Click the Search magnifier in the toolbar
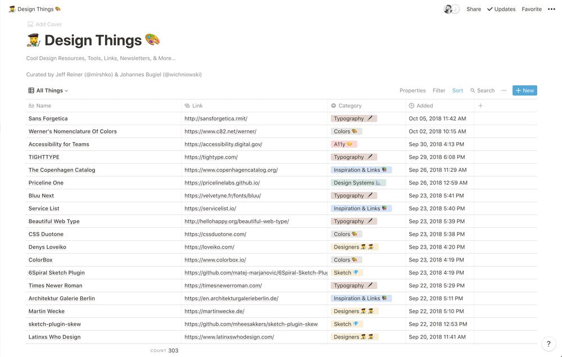The image size is (562, 357). click(x=482, y=90)
